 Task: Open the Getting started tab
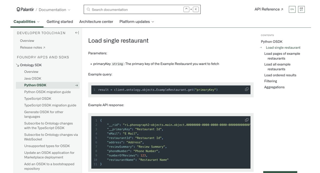[60, 22]
